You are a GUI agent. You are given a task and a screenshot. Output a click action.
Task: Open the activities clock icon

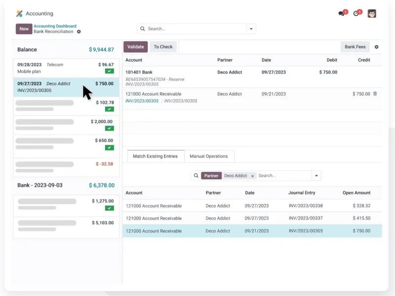[356, 13]
